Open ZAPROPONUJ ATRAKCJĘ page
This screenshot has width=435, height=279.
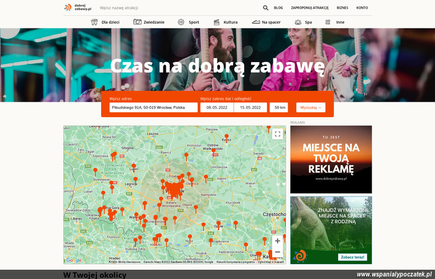pos(309,7)
